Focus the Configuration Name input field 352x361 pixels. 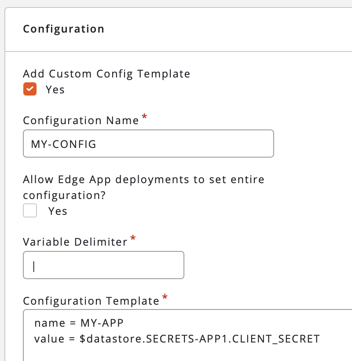[148, 144]
